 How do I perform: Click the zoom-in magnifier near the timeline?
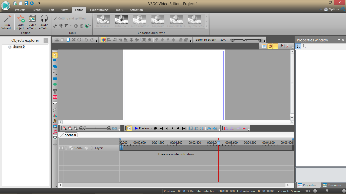64,128
